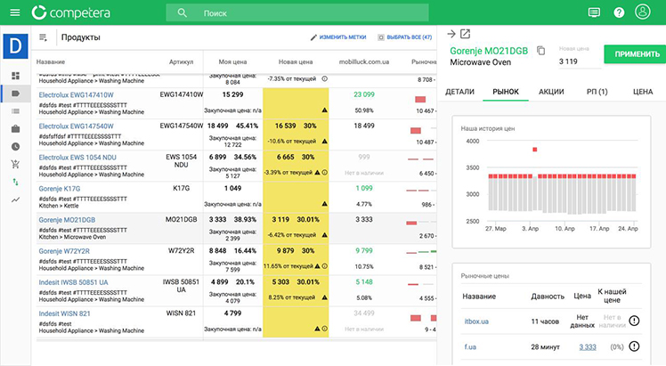666x366 pixels.
Task: Sort by the Моя цена column header
Action: [232, 62]
